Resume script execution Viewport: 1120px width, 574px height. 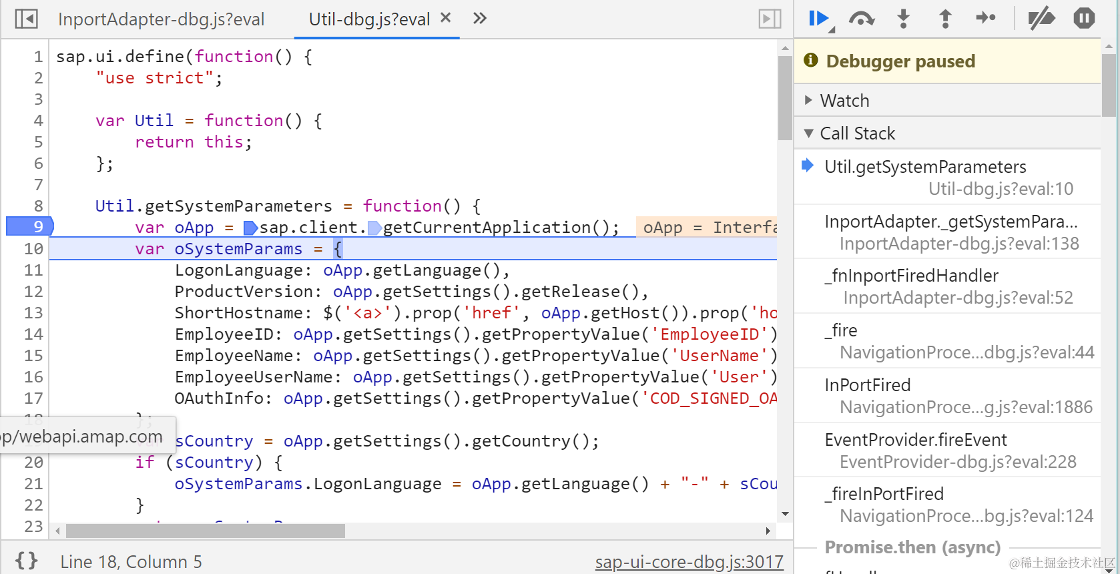819,19
